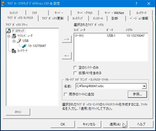The width and height of the screenshot is (156, 131).
Task: Click the question mark help icon in title bar
Action: click(x=136, y=4)
